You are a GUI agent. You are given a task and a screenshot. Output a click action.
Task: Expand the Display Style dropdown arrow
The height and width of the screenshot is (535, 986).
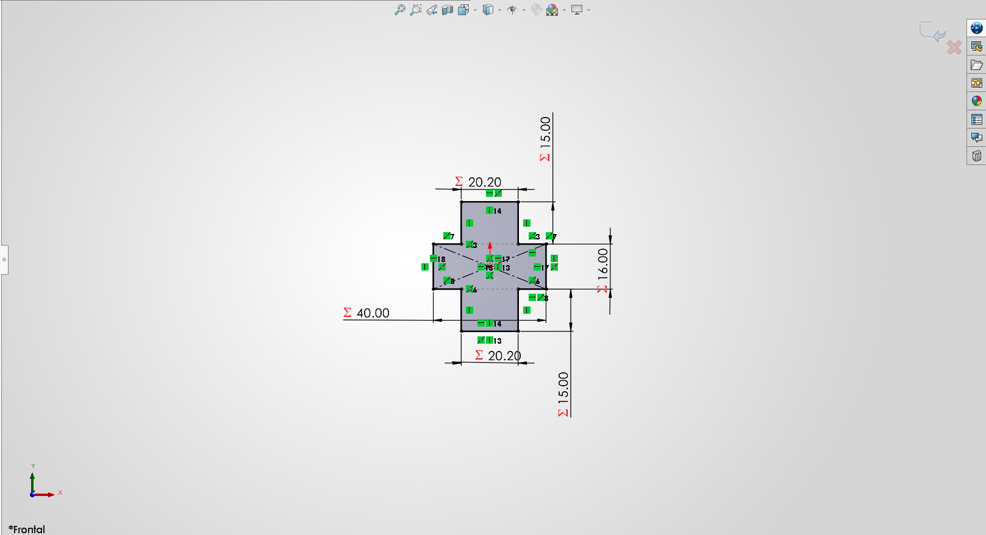click(499, 10)
